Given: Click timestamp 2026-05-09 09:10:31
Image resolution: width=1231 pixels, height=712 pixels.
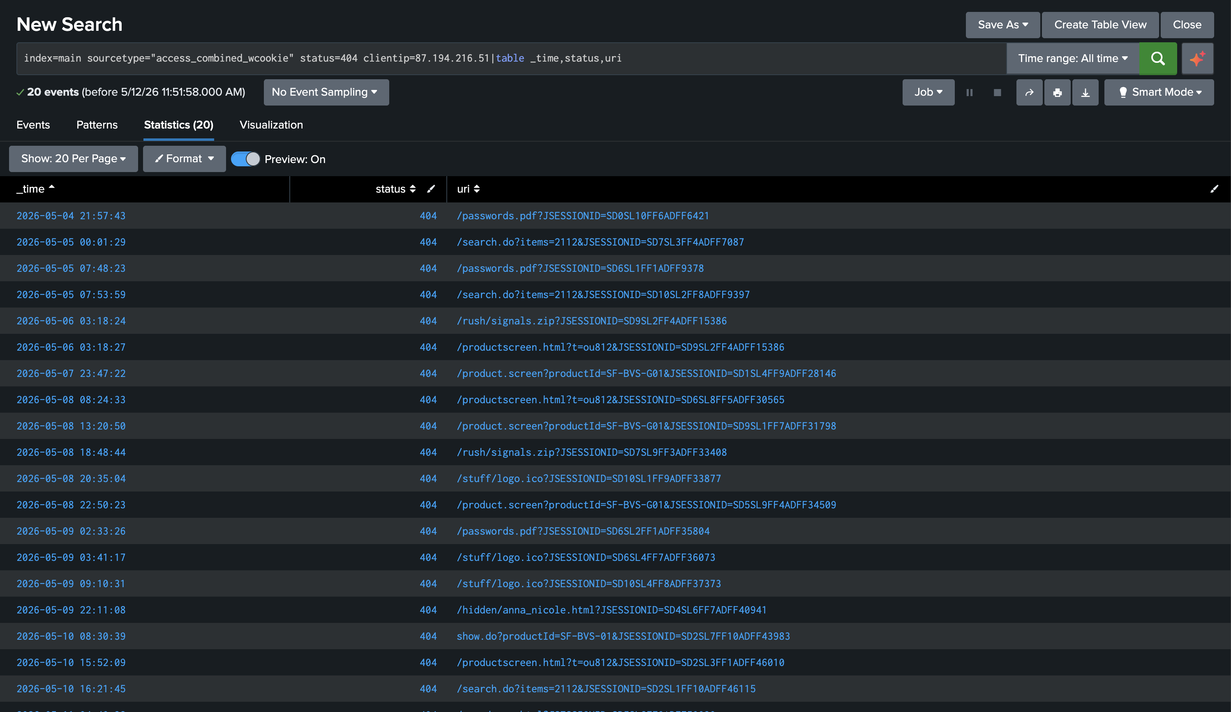Looking at the screenshot, I should point(71,584).
